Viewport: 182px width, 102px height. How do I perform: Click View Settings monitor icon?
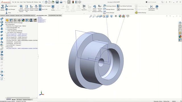click(x=128, y=16)
